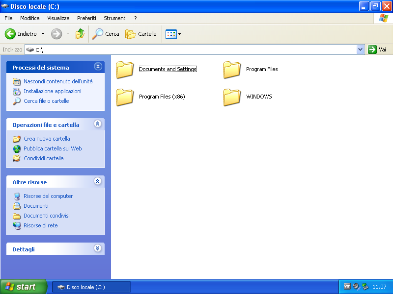Open the start menu button
This screenshot has width=393, height=294.
pos(23,287)
